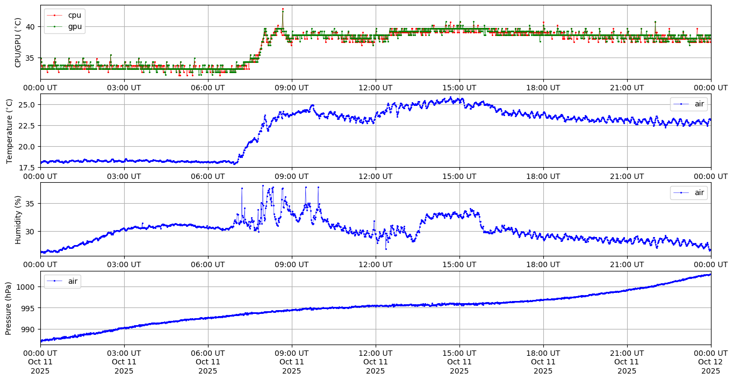The width and height of the screenshot is (733, 380).
Task: Click the Temperature (°C) y-axis label
Action: tap(10, 131)
